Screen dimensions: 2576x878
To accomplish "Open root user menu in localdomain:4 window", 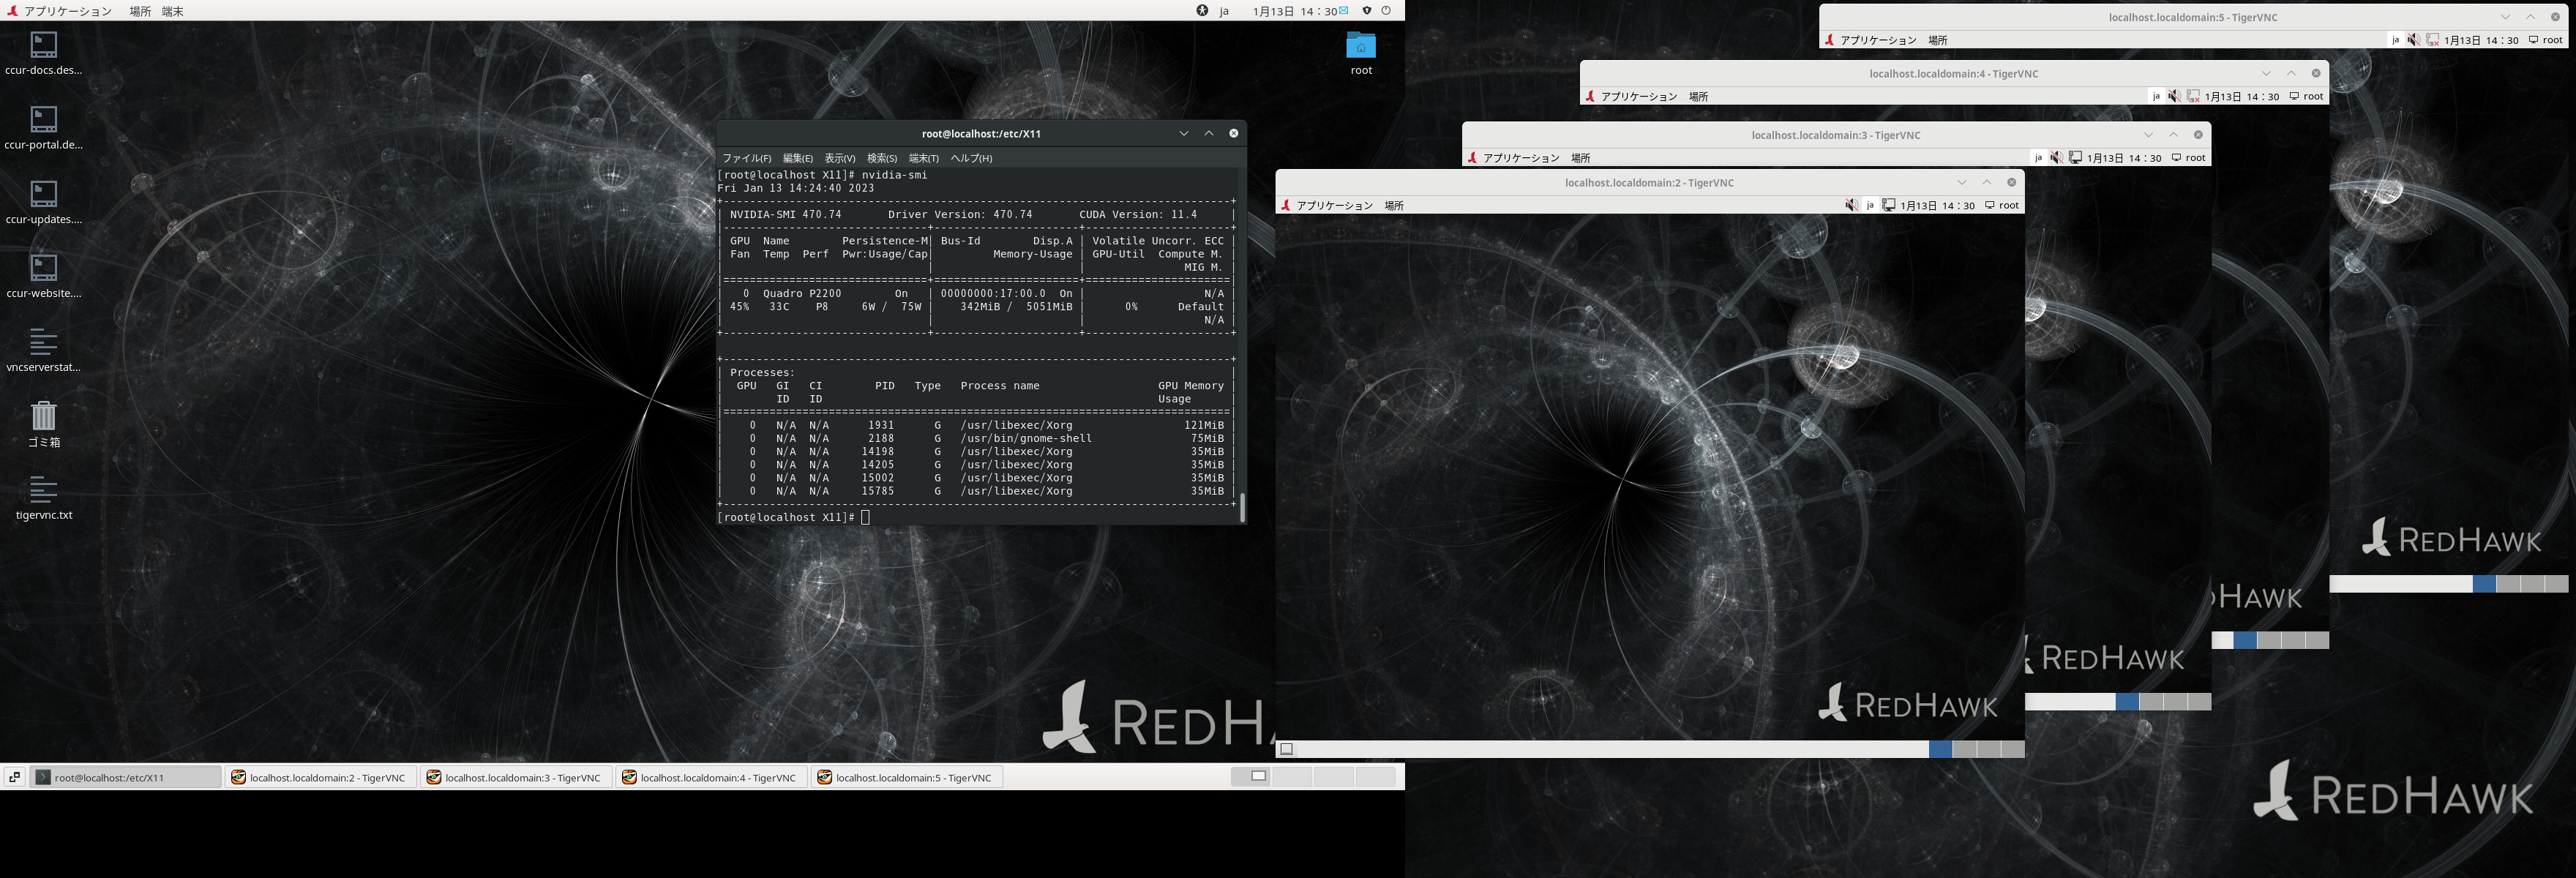I will (2307, 97).
